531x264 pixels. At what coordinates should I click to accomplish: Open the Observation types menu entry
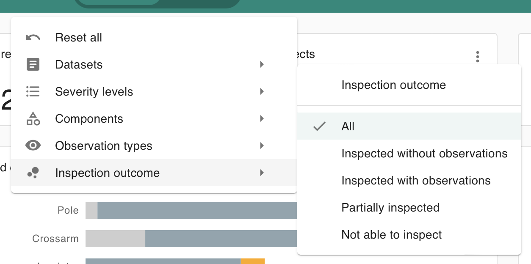[x=103, y=146]
